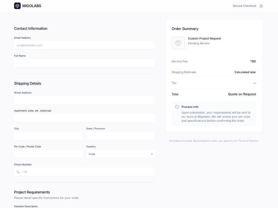The image size is (278, 208).
Task: Click the Process Info information icon
Action: [x=177, y=107]
